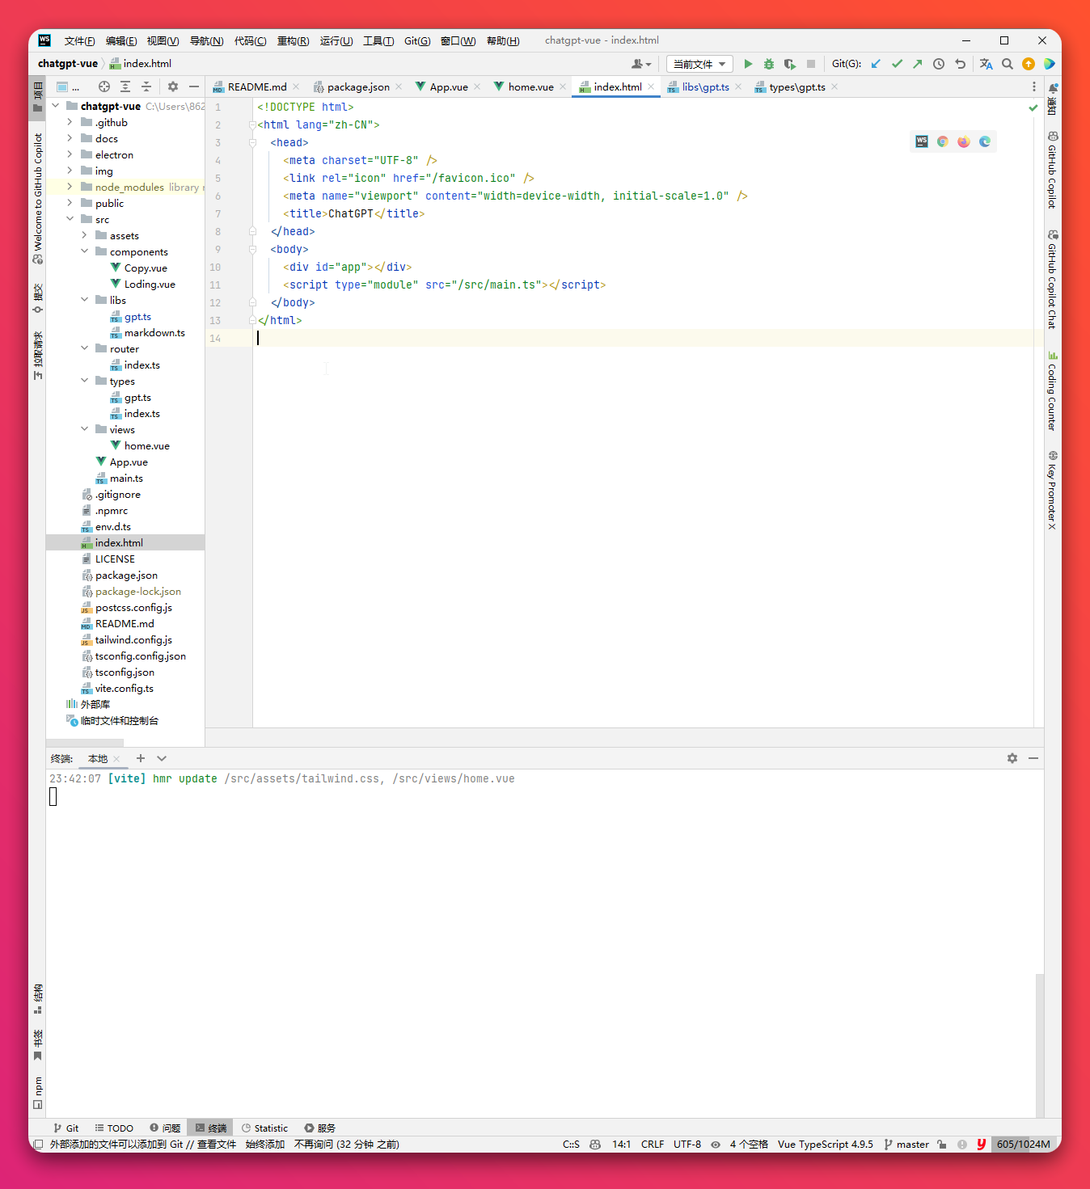Toggle the eye inspection icon in status bar
This screenshot has height=1189, width=1090.
716,1144
